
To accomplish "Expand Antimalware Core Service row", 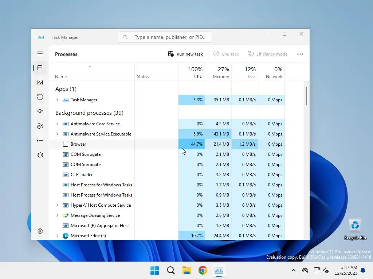I will pos(57,124).
